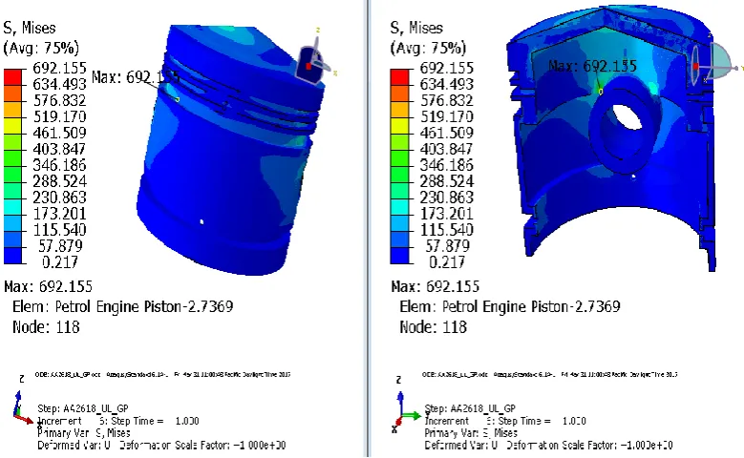Click 'Node: 118' in right viewport
744x458 pixels.
434,327
